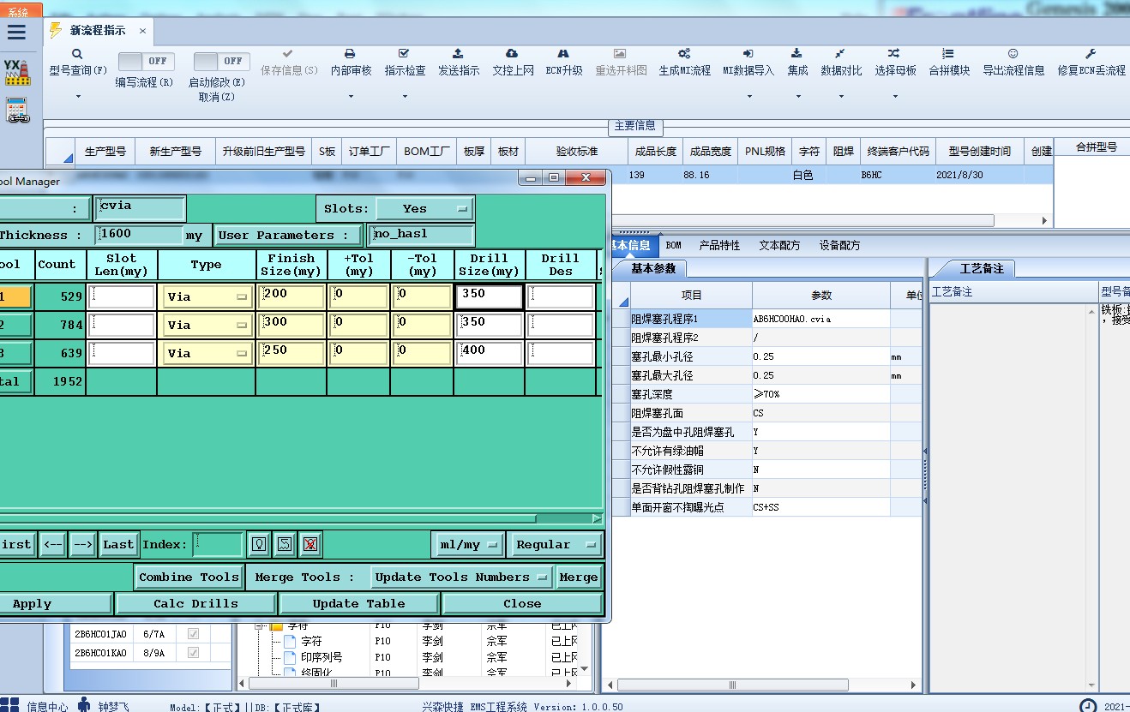This screenshot has width=1130, height=712.
Task: Expand 内部审核 dropdown arrow
Action: point(351,96)
